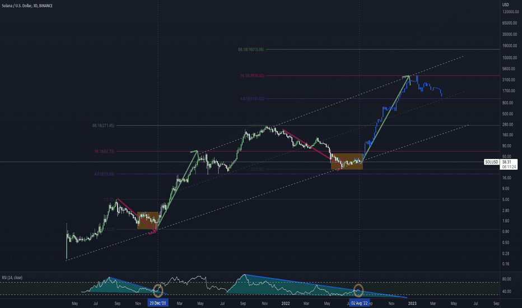Click the 10000.00 price axis label
522x308 pixels.
click(x=509, y=58)
